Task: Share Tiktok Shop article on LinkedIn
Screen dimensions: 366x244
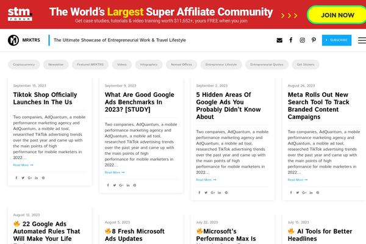Action: pos(37,178)
